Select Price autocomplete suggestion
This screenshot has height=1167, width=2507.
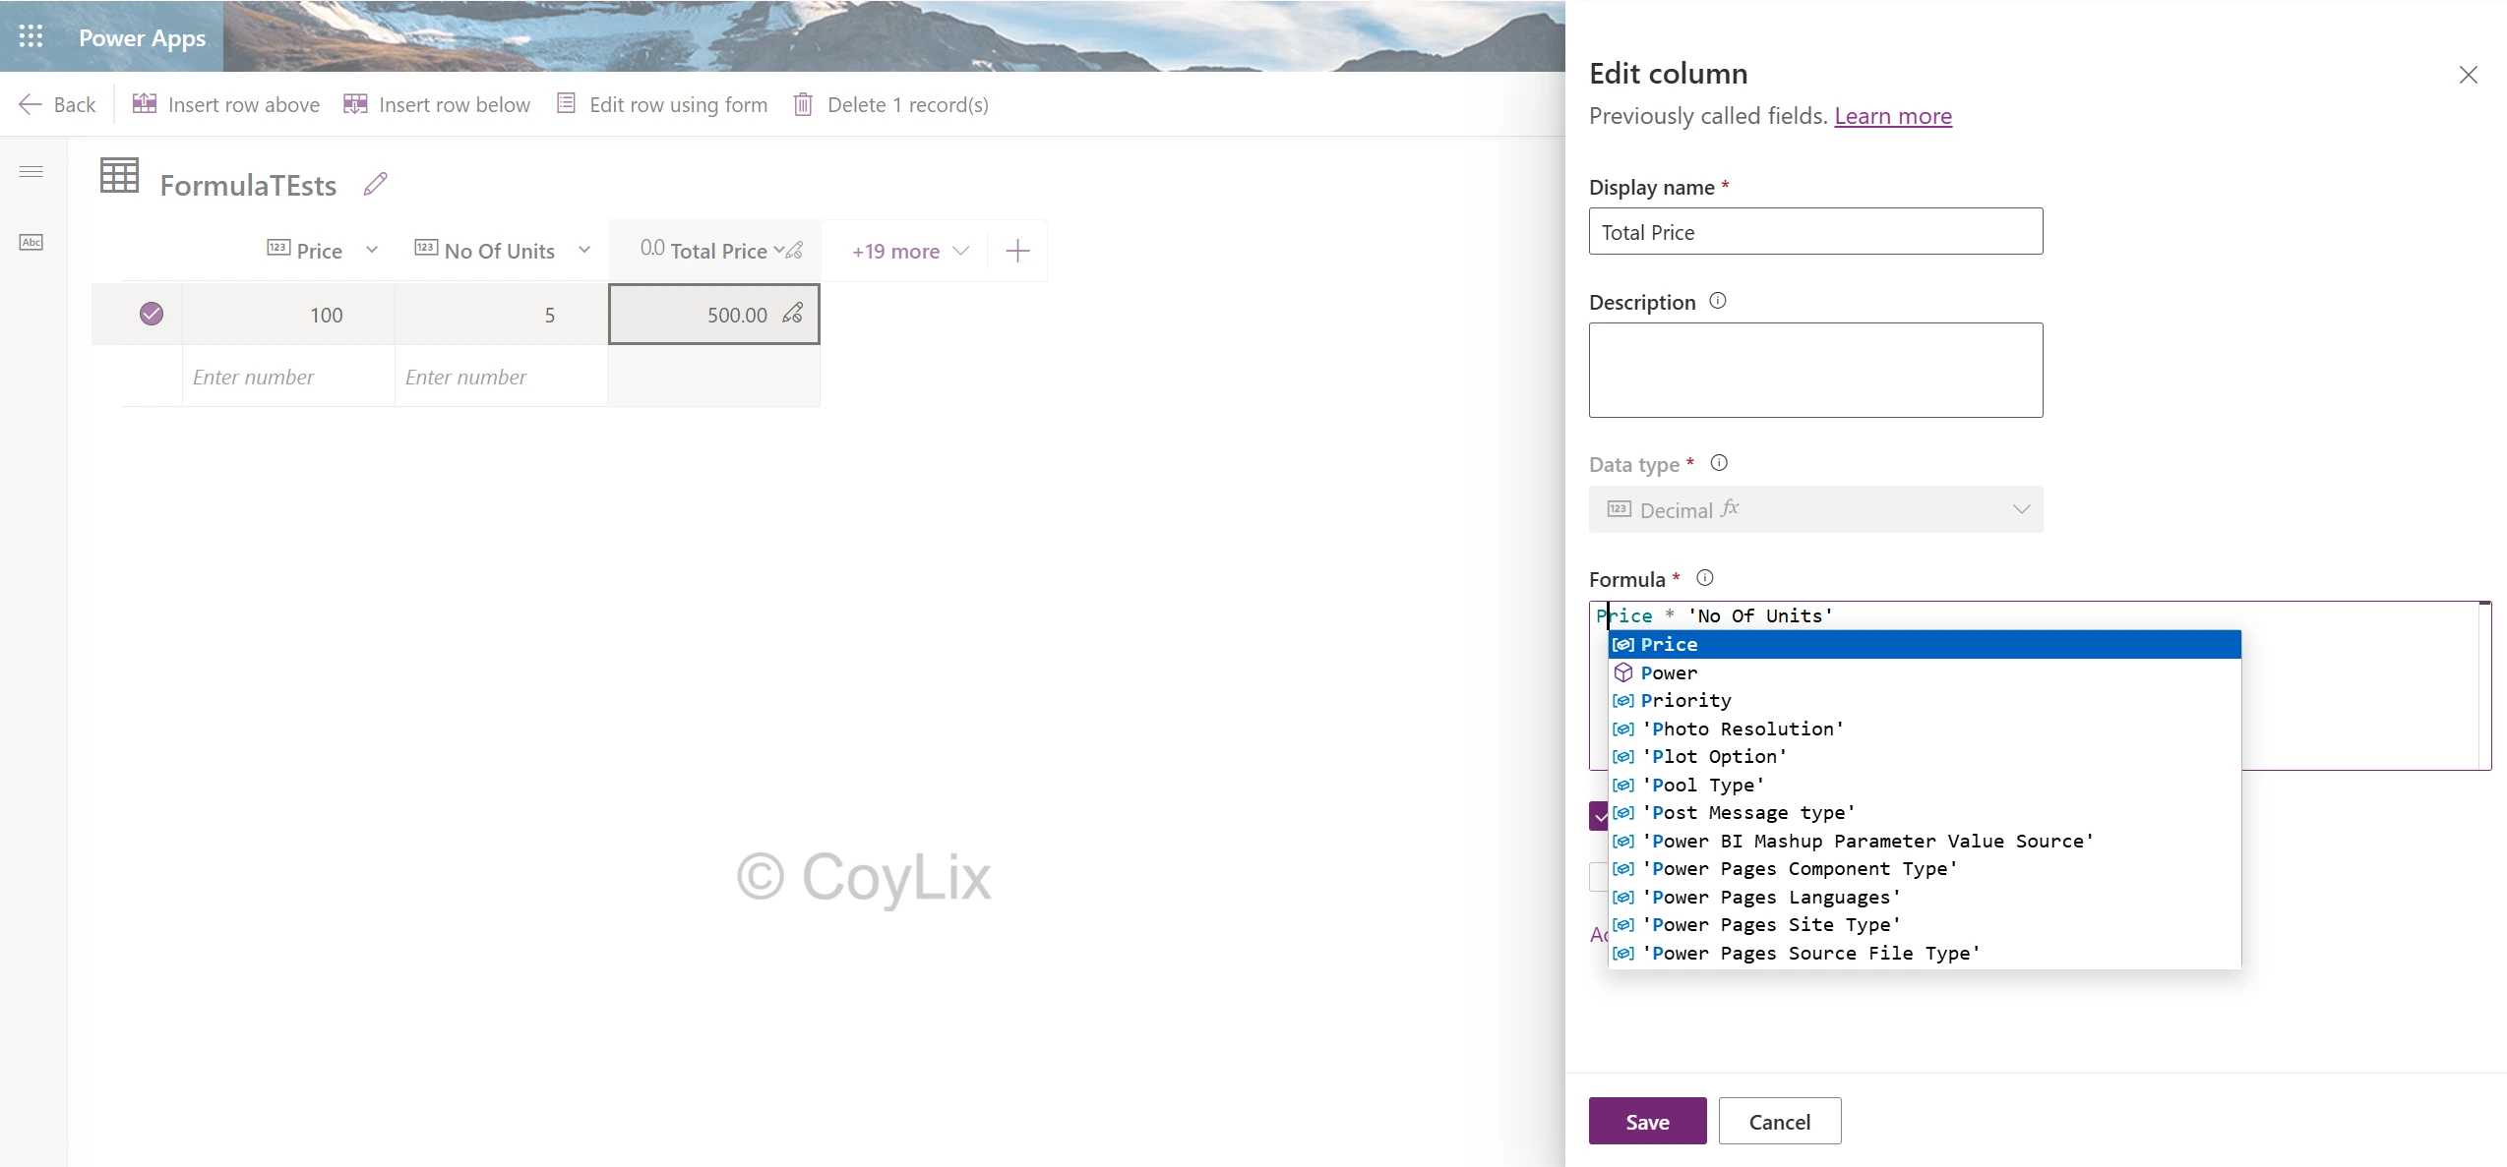1925,644
